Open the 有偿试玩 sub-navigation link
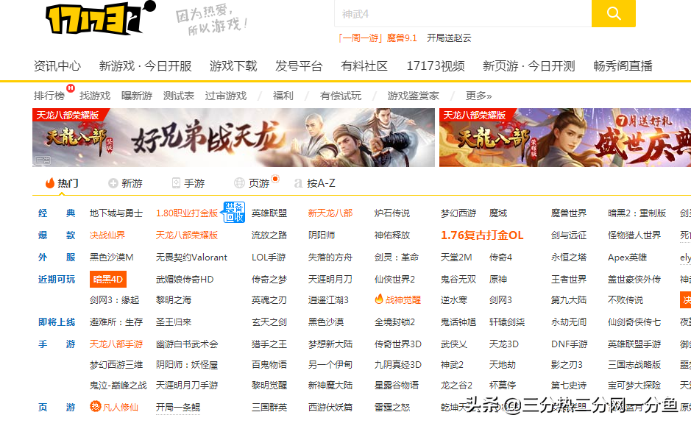Viewport: 691px width, 426px height. [341, 96]
